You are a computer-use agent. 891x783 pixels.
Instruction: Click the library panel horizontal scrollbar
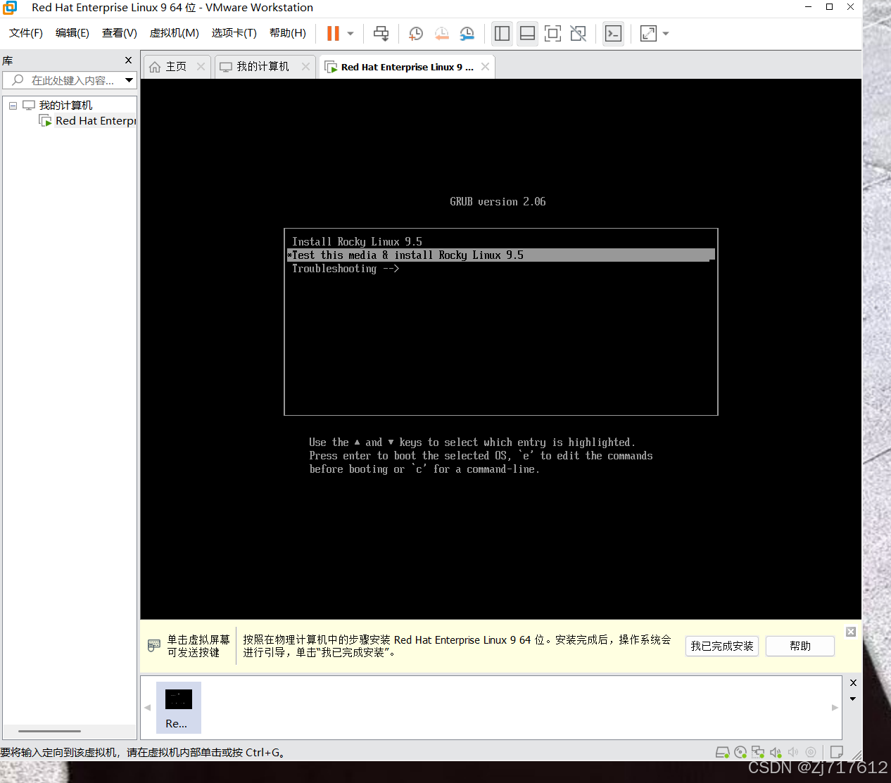[49, 731]
